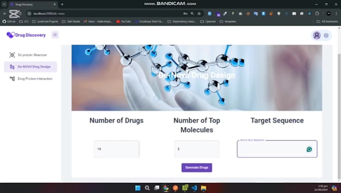Select De-NOVO Drug Design menu item

pyautogui.click(x=31, y=67)
